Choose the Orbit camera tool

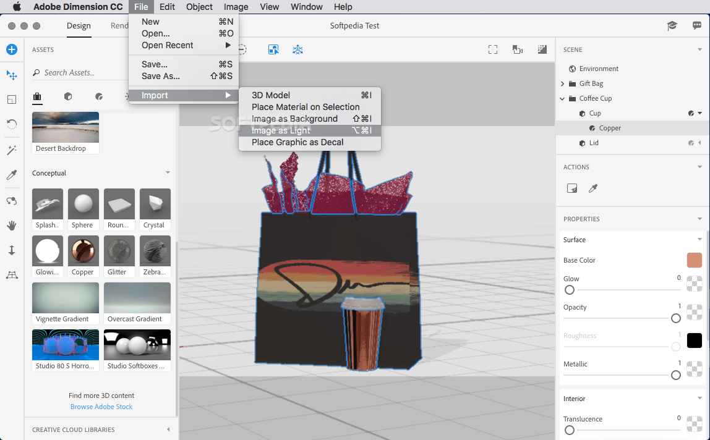point(12,201)
